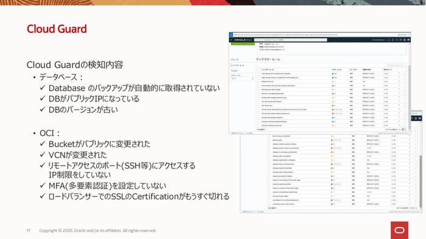
Task: Click the green button at the console top left
Action: [x=243, y=44]
